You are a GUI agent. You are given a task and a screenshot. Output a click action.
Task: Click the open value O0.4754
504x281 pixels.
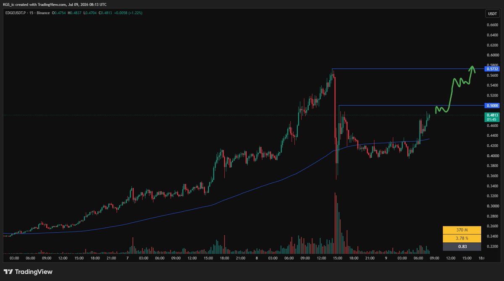60,13
